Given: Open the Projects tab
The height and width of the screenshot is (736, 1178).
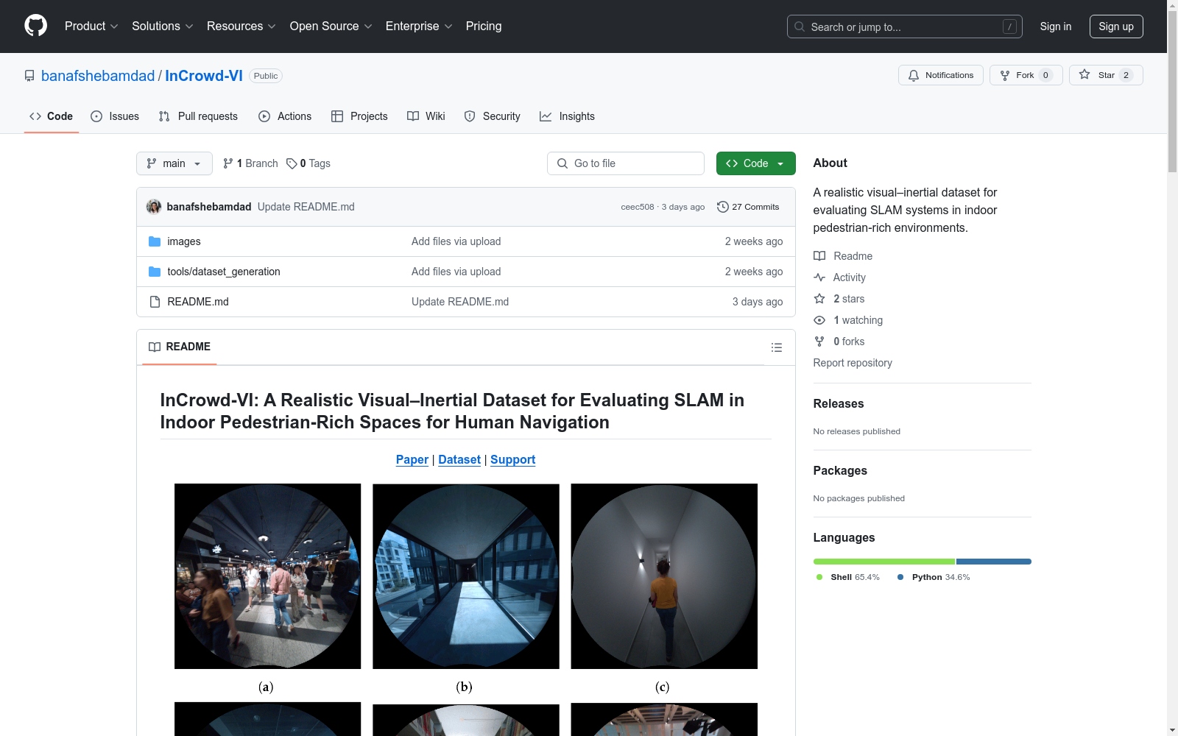Looking at the screenshot, I should pos(359,116).
